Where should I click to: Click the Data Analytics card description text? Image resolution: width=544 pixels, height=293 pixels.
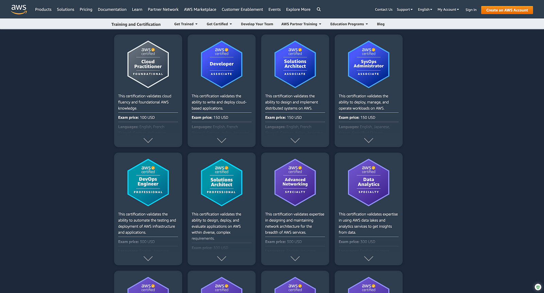[368, 223]
